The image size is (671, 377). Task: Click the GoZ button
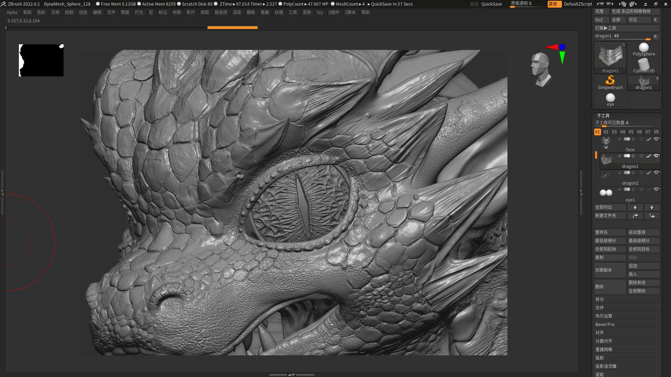pos(601,20)
